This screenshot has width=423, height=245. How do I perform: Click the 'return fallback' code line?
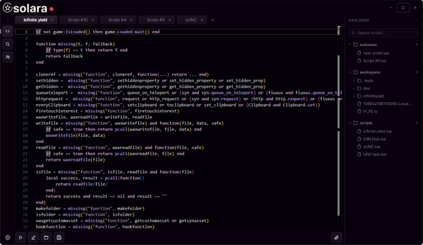(x=64, y=56)
